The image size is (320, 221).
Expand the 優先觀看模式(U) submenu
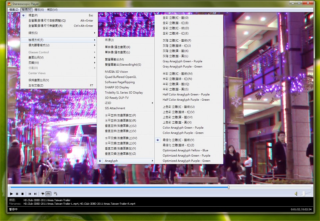[x=59, y=45]
